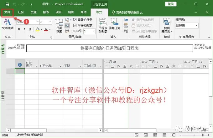Click the yellow background color swatch
This screenshot has width=213, height=138.
click(x=38, y=29)
